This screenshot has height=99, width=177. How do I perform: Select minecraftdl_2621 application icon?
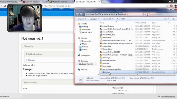point(101,35)
